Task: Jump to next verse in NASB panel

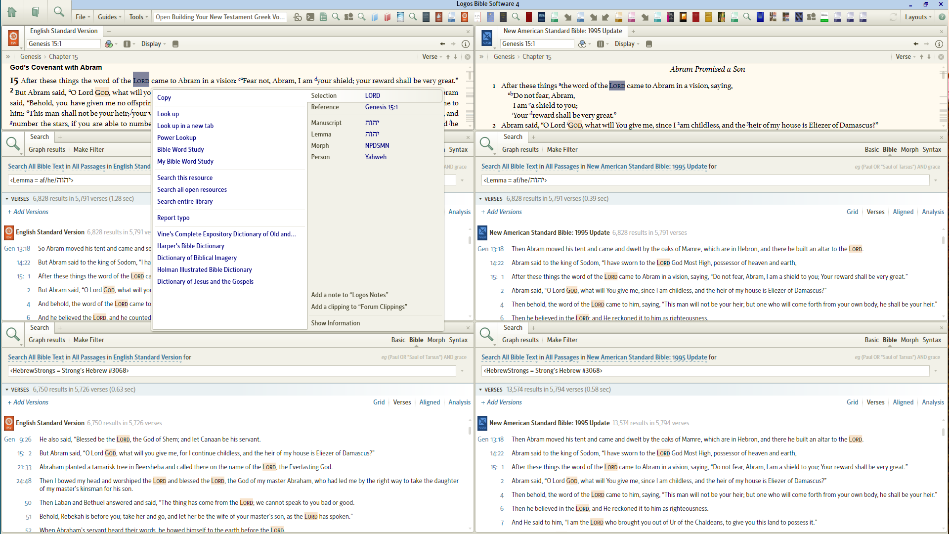Action: coord(929,57)
